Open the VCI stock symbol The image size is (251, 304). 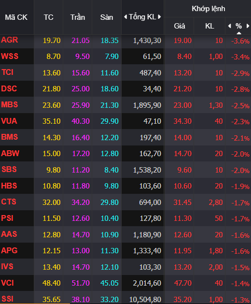7,283
